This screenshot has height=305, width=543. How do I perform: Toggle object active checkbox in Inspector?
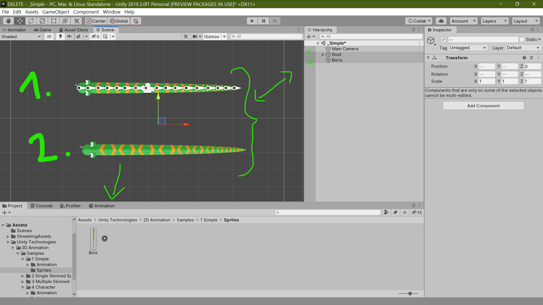443,40
